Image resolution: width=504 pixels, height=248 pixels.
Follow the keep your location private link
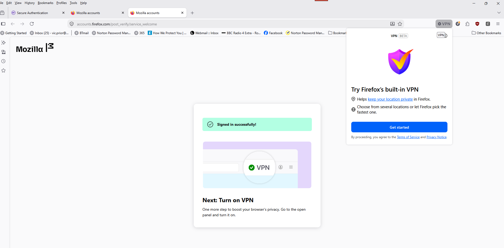pyautogui.click(x=390, y=99)
